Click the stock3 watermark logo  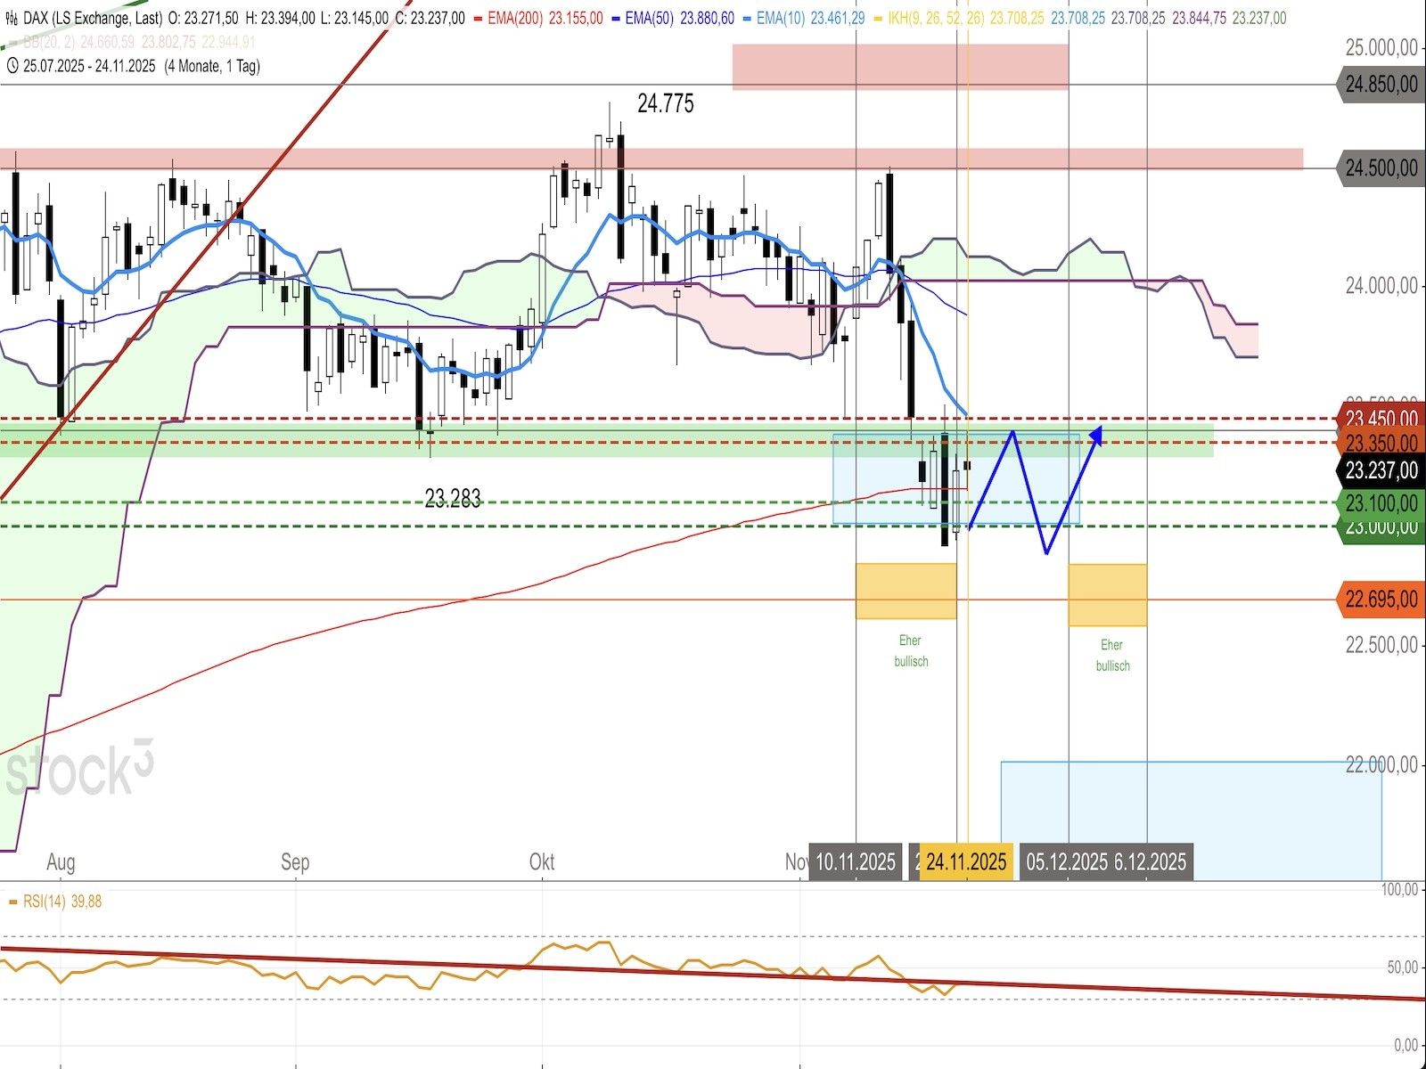point(78,769)
